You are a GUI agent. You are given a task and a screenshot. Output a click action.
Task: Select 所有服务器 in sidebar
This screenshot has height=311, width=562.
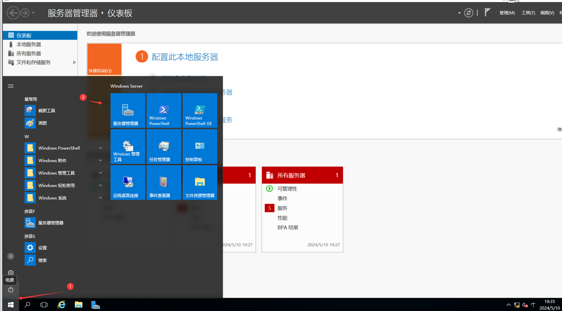tap(40, 53)
